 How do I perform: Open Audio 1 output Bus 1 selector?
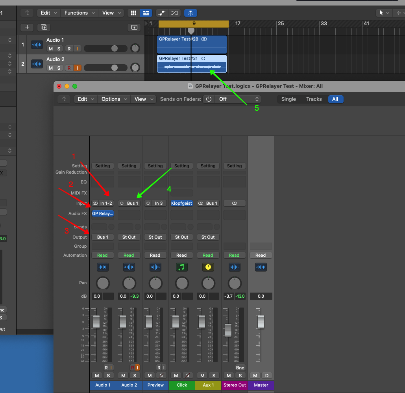point(102,237)
